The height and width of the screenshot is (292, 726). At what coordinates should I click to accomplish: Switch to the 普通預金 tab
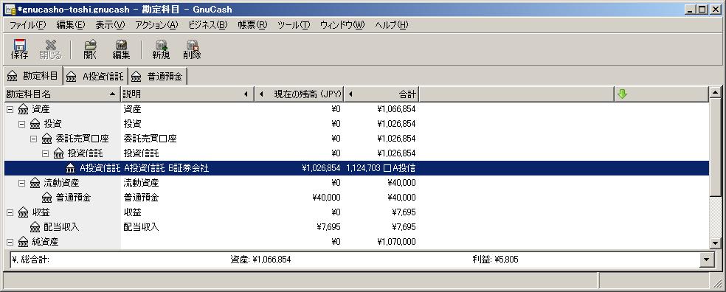pyautogui.click(x=157, y=77)
